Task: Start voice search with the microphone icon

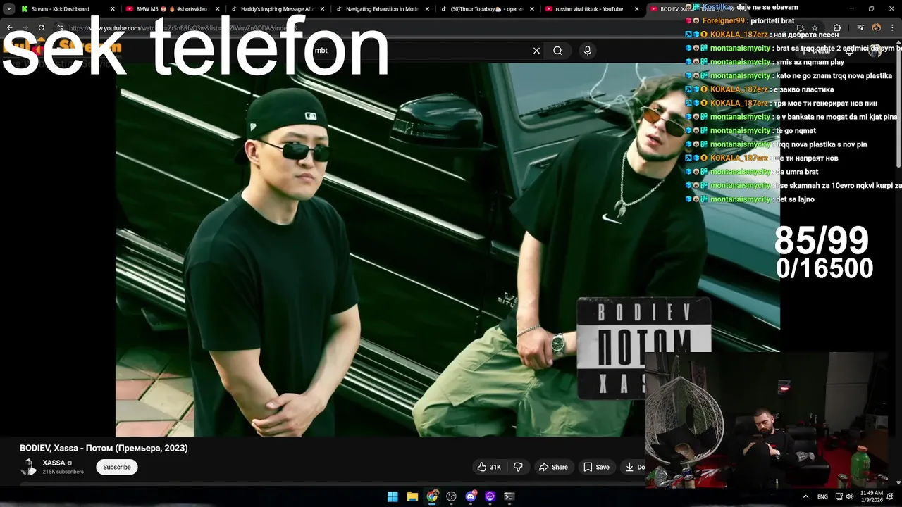Action: [x=588, y=51]
